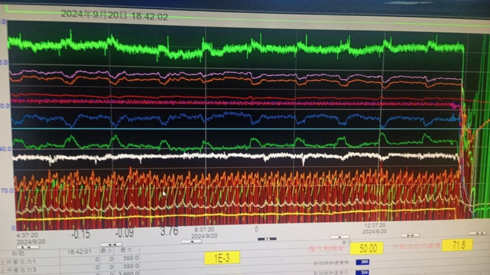Click the yellow 71.8 temperature field

pyautogui.click(x=458, y=244)
